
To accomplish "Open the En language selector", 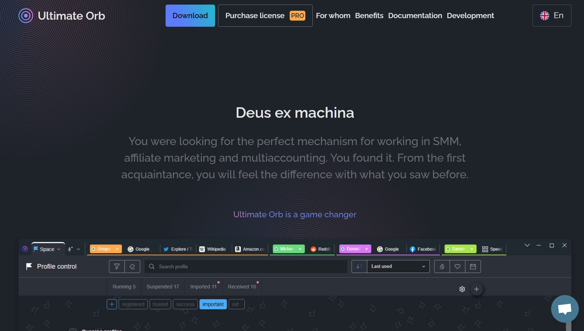I will 552,15.
